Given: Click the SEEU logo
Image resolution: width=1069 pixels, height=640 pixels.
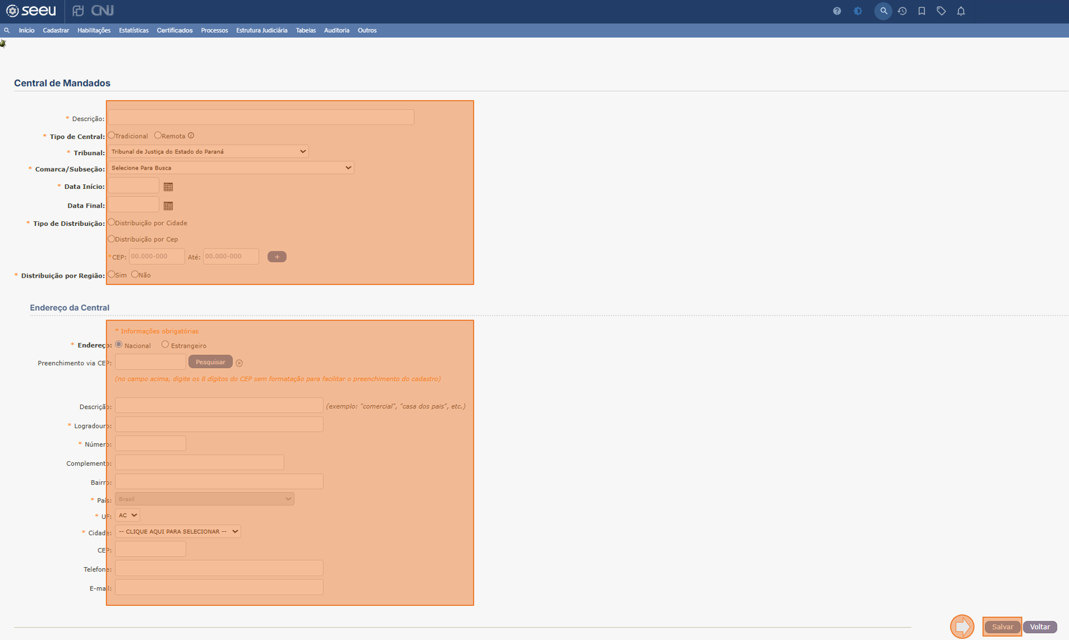Looking at the screenshot, I should pos(31,11).
